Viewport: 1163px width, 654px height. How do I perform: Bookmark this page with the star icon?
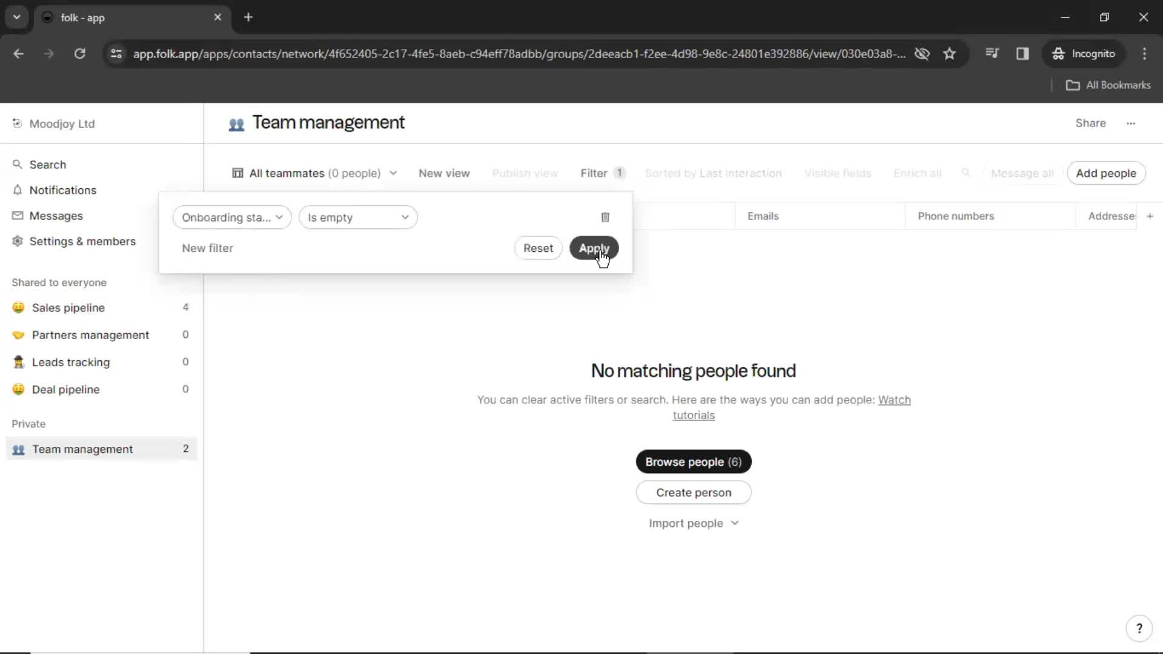(x=949, y=54)
